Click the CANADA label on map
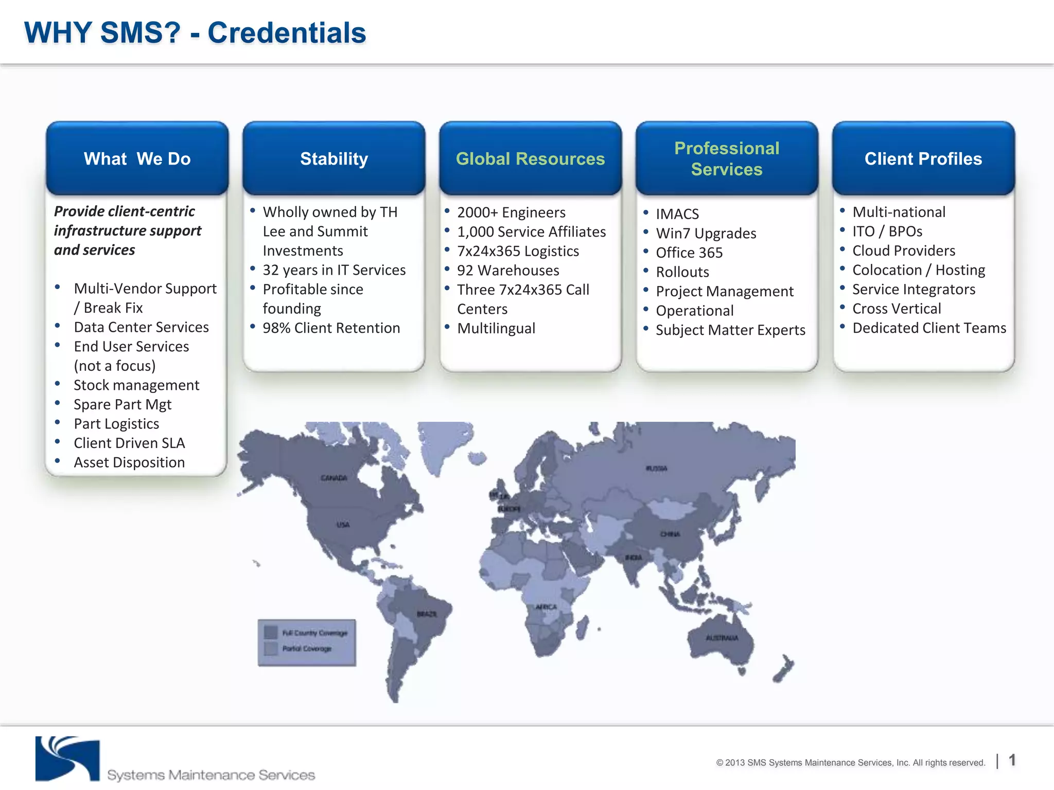The image size is (1054, 790). click(334, 478)
